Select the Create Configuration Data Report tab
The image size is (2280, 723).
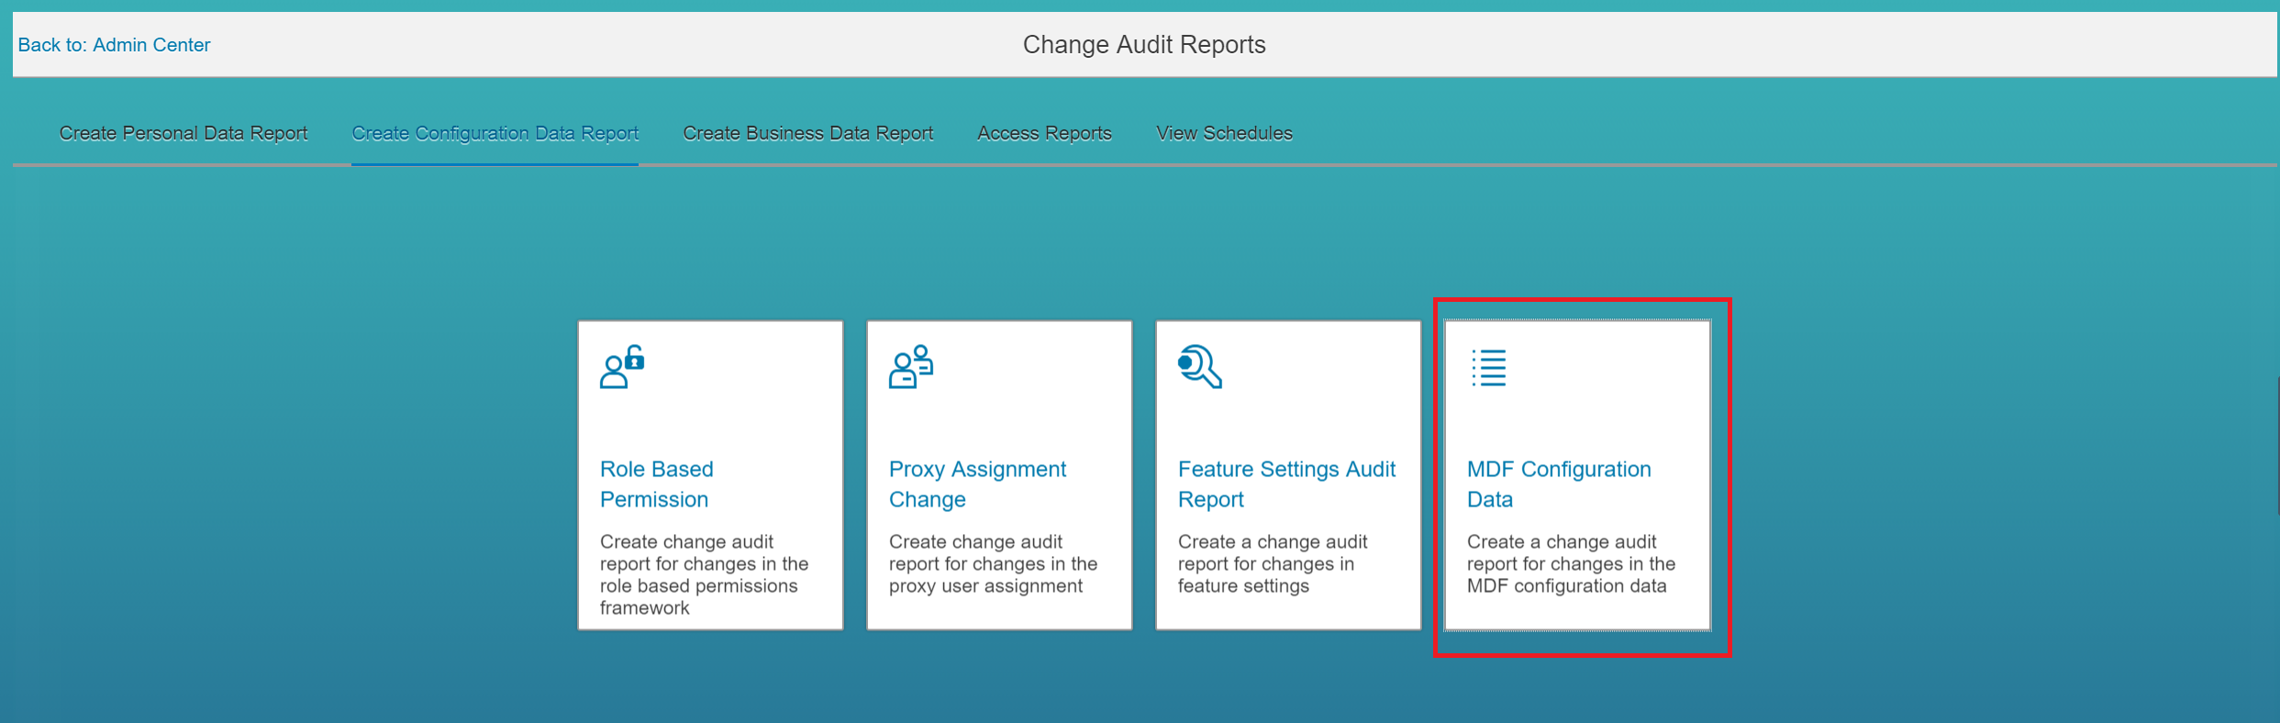(495, 133)
